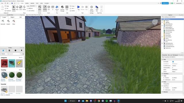
Task: Select ReplicatedStorage in Explorer
Action: coord(169,29)
